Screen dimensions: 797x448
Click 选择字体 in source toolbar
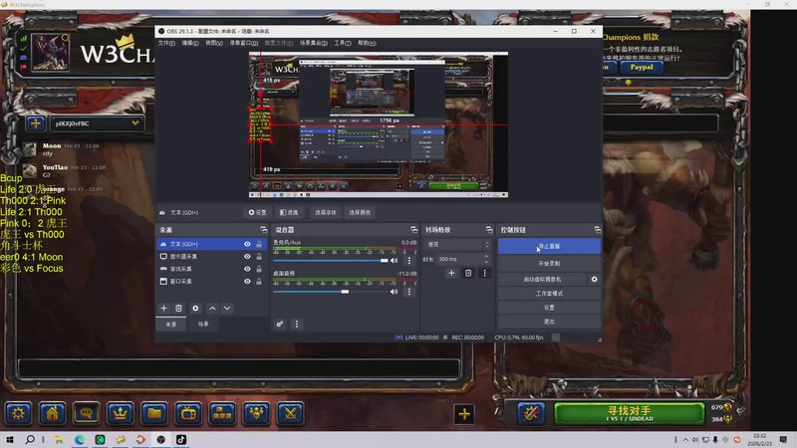click(x=326, y=212)
